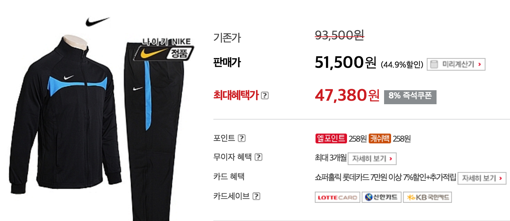Click the 나이키 NIKE 정품 badge
510x221 pixels.
165,49
